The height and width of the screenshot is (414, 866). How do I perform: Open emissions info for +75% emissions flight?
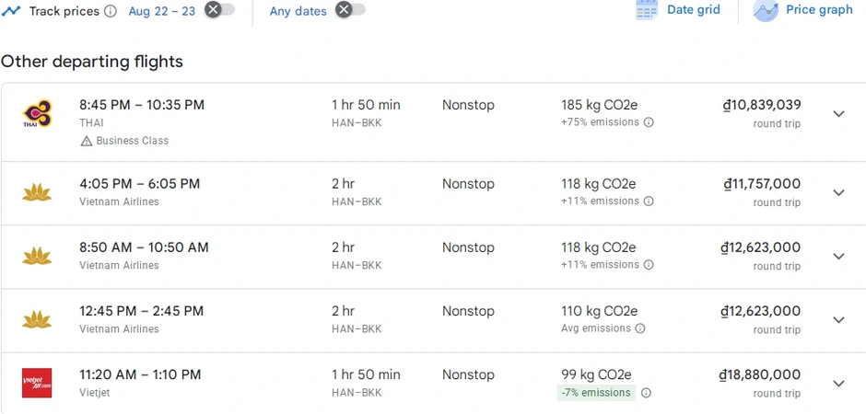[x=649, y=122]
